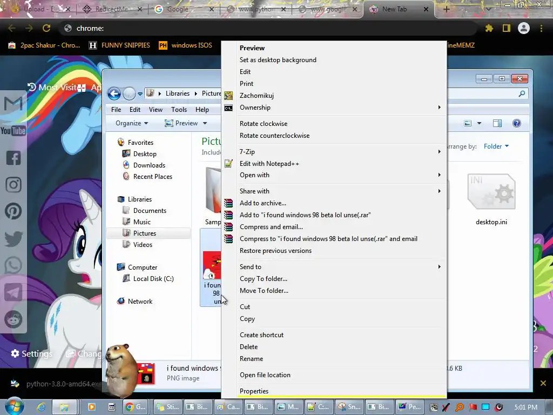Select Open file location
Viewport: 553px width, 415px height.
pyautogui.click(x=265, y=375)
